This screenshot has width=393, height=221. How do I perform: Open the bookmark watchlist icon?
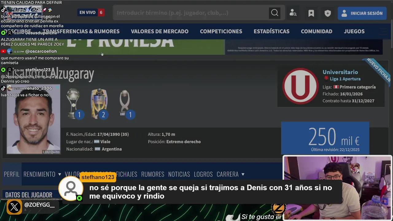(x=311, y=13)
